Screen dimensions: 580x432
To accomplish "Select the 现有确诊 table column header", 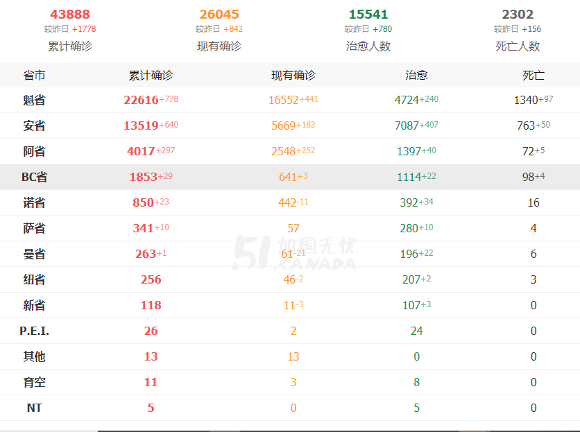I will click(x=293, y=76).
